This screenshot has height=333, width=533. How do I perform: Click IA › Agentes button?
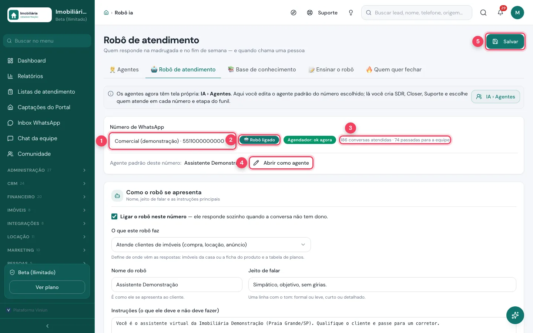(496, 97)
